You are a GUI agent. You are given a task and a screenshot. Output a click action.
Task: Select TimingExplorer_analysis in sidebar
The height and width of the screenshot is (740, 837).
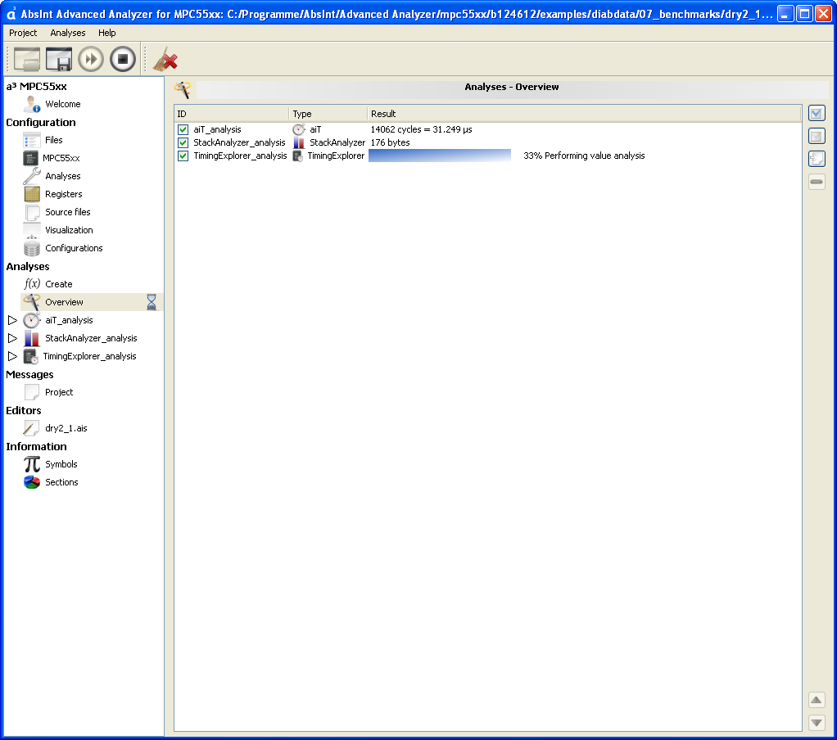pyautogui.click(x=89, y=356)
